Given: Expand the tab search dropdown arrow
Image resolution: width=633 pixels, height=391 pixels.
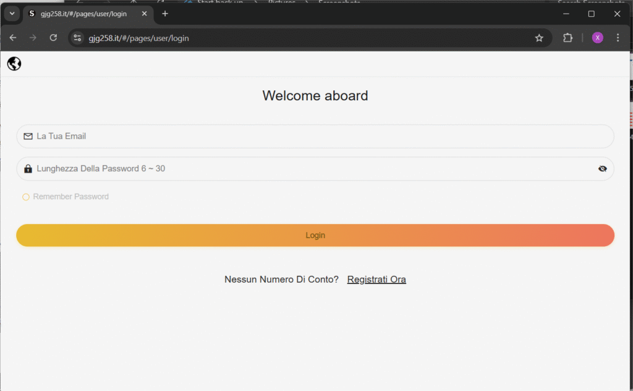Looking at the screenshot, I should click(x=12, y=14).
